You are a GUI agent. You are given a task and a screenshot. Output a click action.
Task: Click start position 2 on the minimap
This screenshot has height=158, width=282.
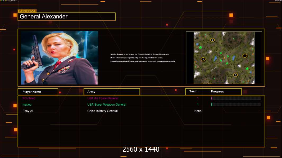(x=213, y=40)
